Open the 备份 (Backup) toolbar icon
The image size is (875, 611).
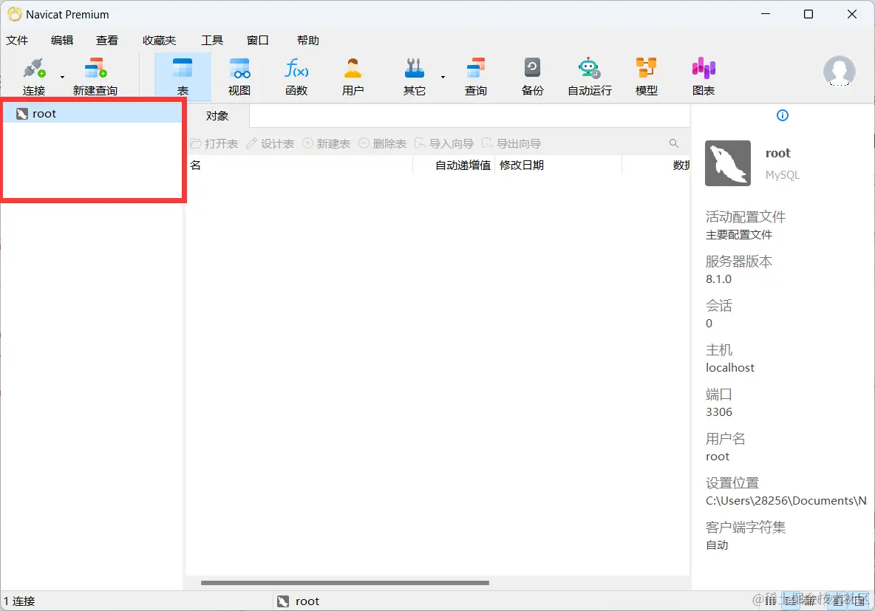[x=532, y=69]
